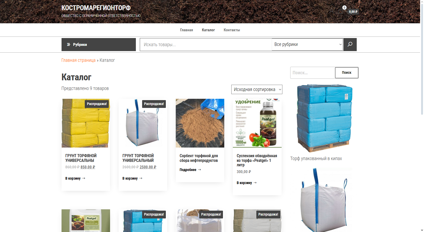This screenshot has height=232, width=424.
Task: Expand the Рубрики categories panel
Action: tap(99, 45)
